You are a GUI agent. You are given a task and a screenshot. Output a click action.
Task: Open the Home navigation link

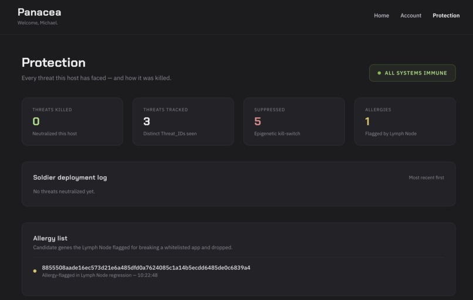click(381, 15)
